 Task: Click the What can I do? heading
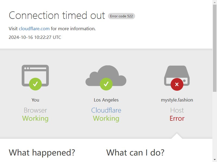(x=135, y=153)
